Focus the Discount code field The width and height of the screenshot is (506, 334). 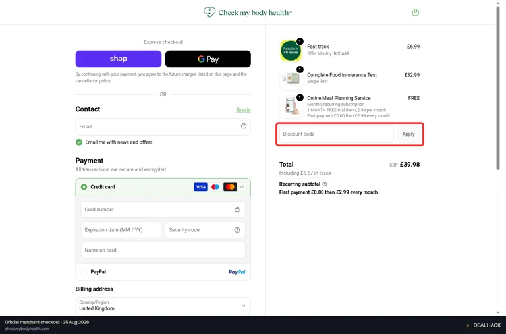(336, 134)
